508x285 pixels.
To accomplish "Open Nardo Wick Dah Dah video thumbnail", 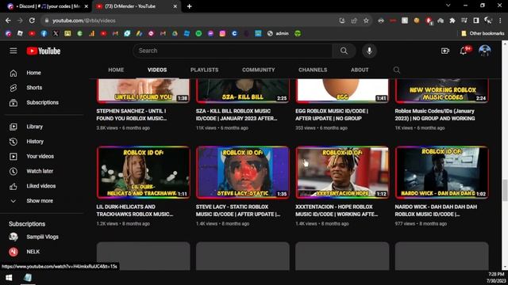I will click(x=441, y=173).
